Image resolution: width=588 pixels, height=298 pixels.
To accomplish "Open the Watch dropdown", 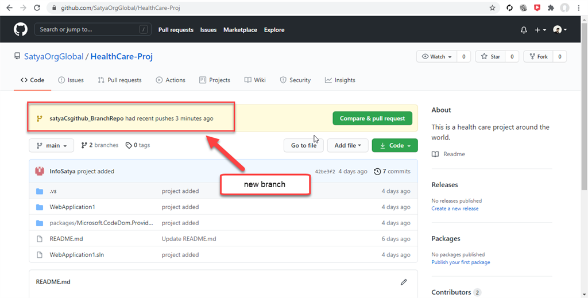I will tap(437, 57).
